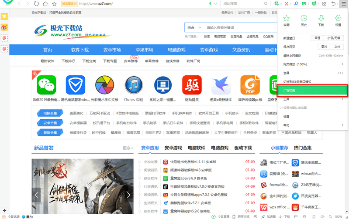Open dropdown arrow beside scissors icon
The image size is (349, 219).
290,4
